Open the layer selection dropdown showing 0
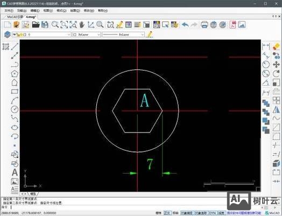The width and height of the screenshot is (282, 216). (41, 34)
